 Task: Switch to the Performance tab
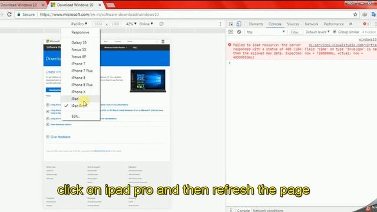tap(334, 24)
